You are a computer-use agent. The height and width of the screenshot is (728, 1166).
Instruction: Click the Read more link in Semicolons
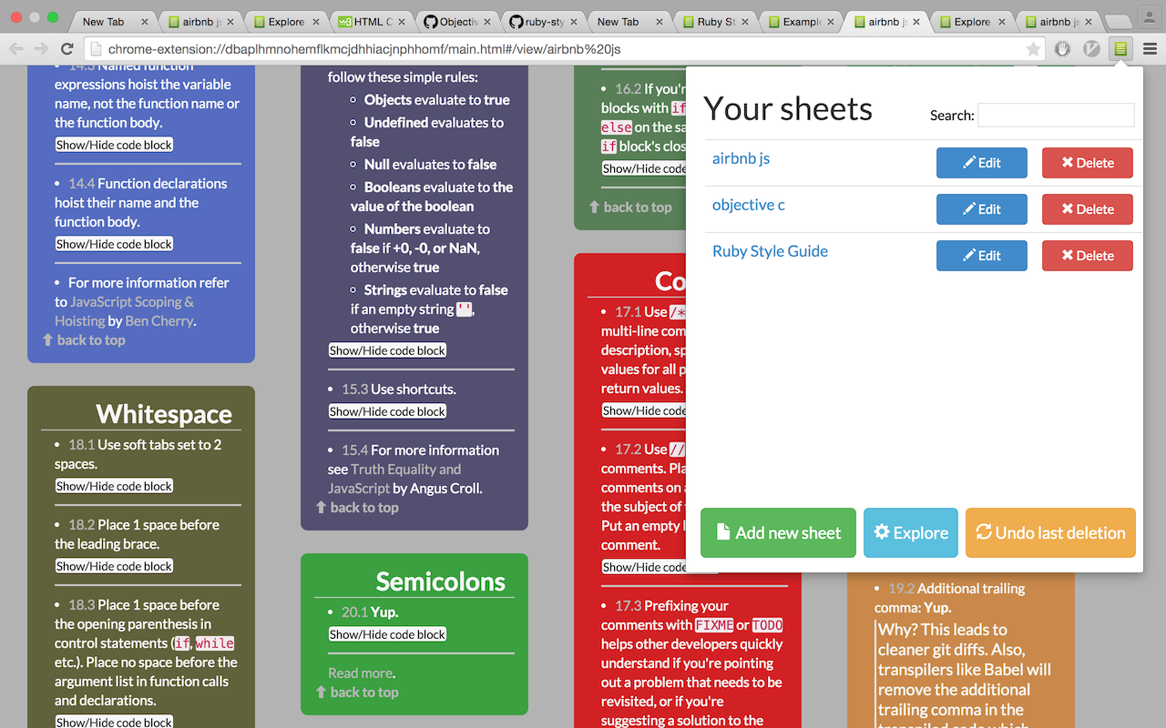click(x=361, y=673)
